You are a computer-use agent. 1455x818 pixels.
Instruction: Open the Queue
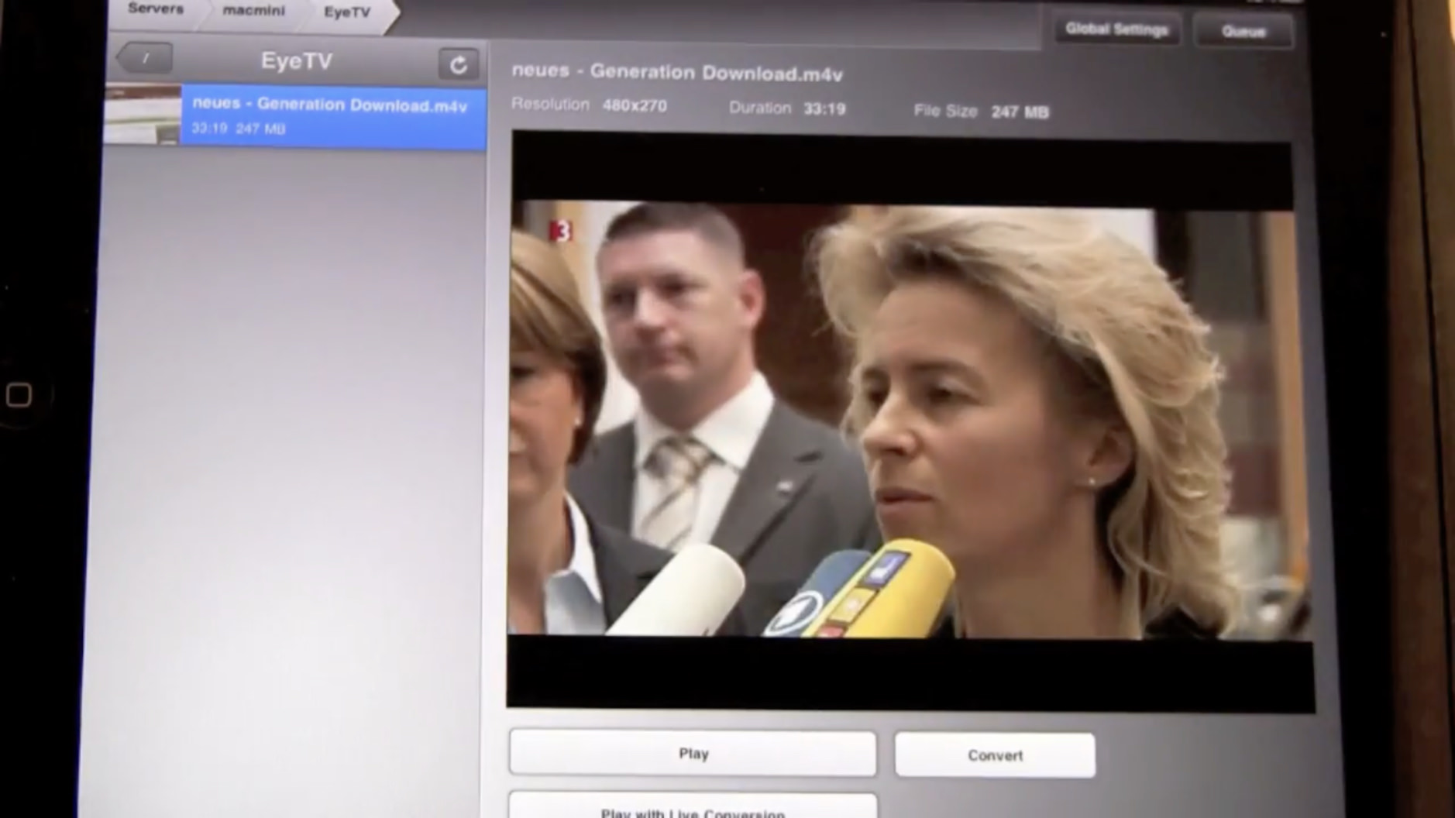1243,32
